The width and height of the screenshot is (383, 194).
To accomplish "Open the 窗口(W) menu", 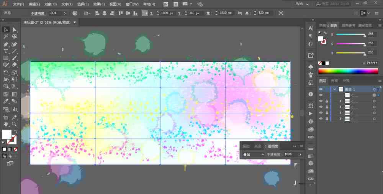I will (132, 4).
